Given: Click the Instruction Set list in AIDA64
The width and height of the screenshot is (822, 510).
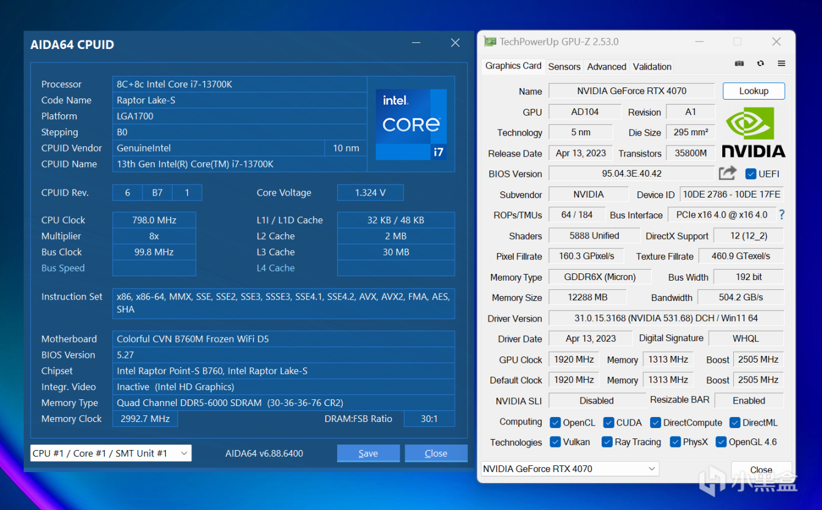Looking at the screenshot, I should coord(284,303).
